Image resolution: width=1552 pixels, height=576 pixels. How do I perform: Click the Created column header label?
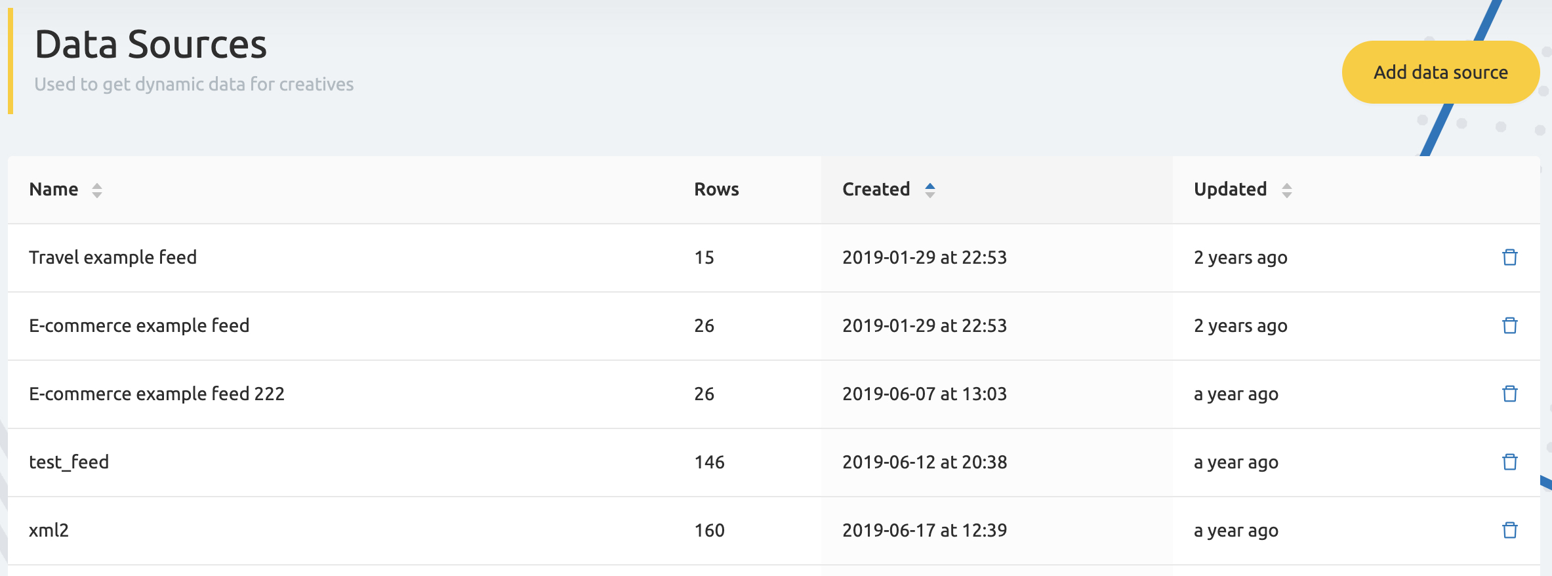[x=876, y=189]
